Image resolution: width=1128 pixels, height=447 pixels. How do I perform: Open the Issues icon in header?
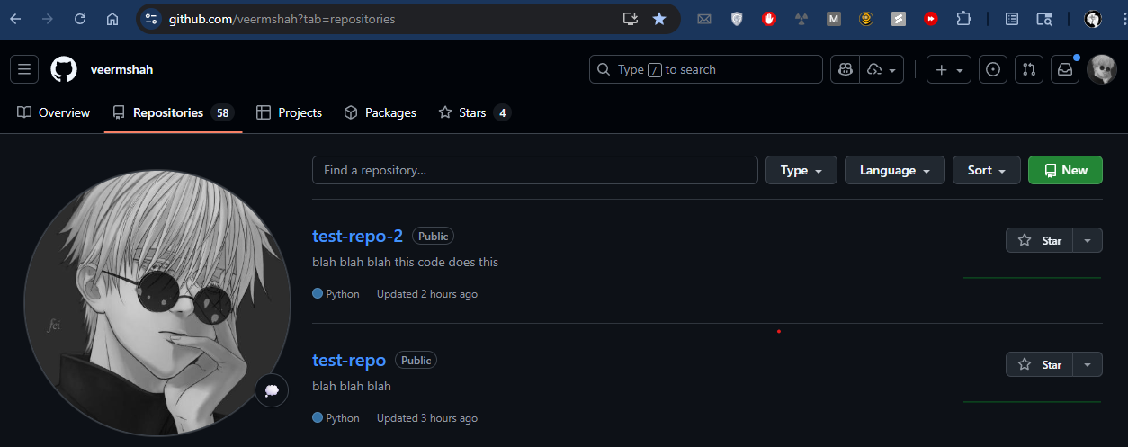[993, 69]
